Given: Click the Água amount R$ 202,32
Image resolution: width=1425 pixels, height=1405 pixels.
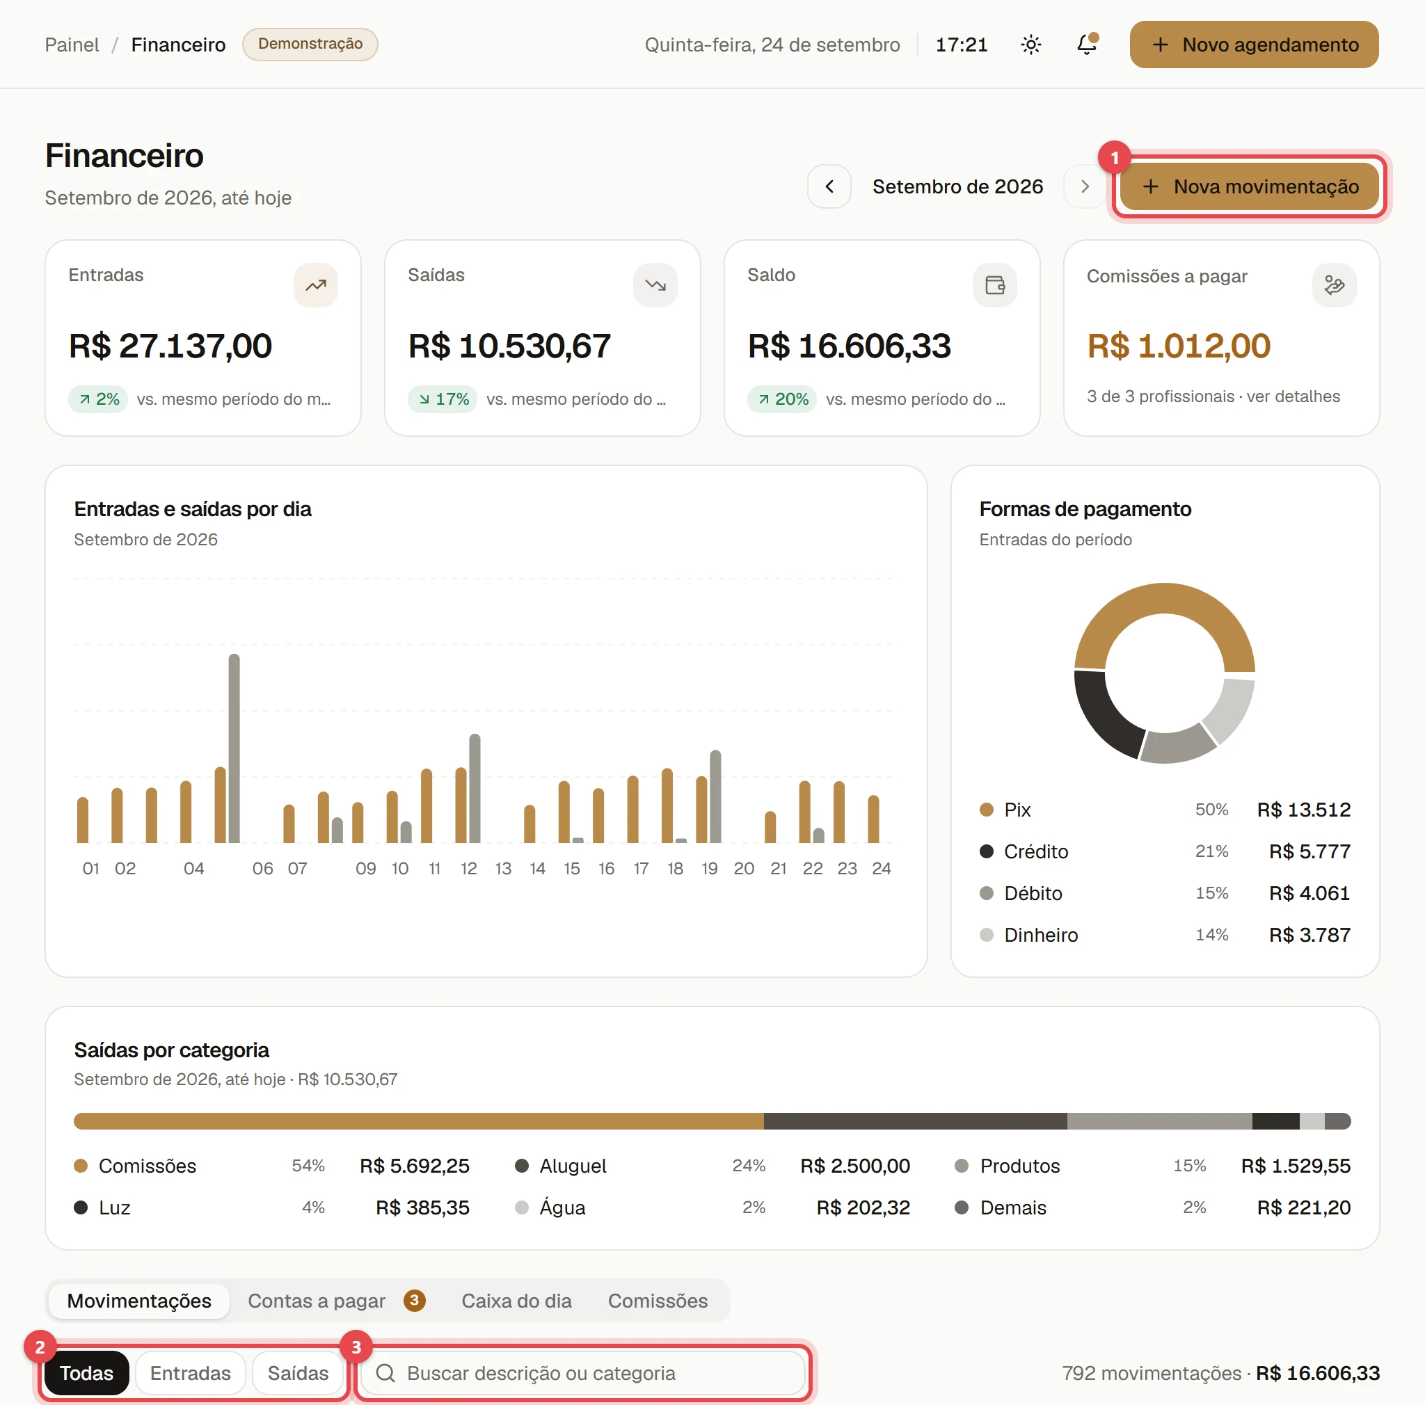Looking at the screenshot, I should coord(863,1207).
